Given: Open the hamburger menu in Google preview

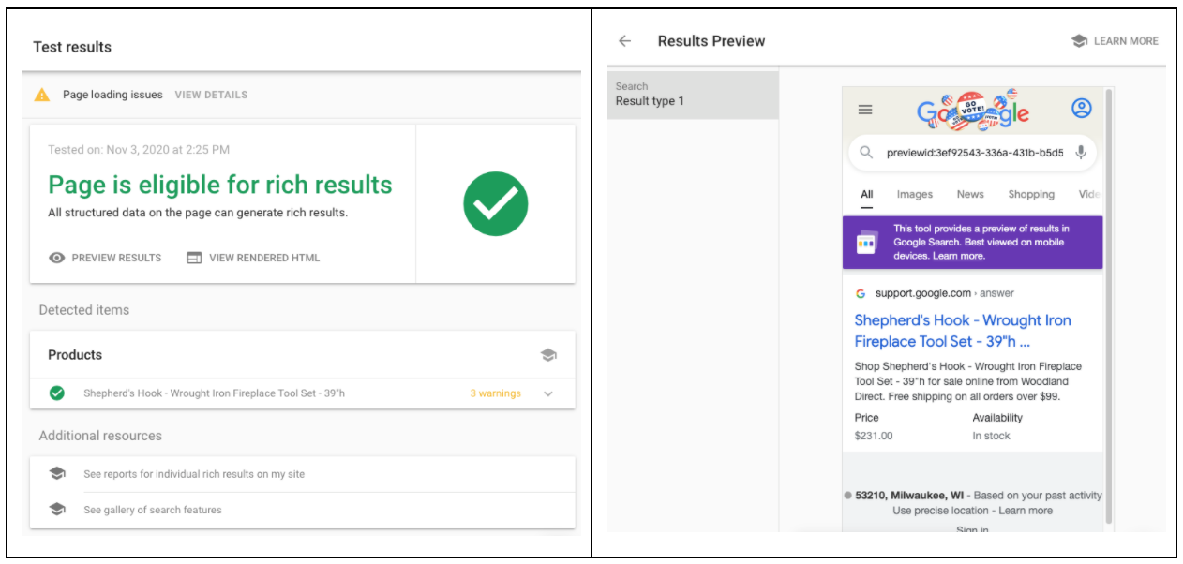Looking at the screenshot, I should coord(865,110).
